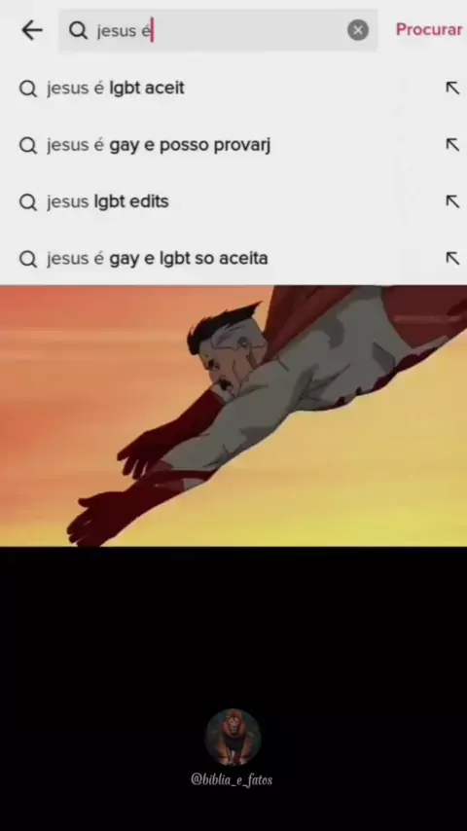Focus the search input containing "jesus é"

pos(218,30)
